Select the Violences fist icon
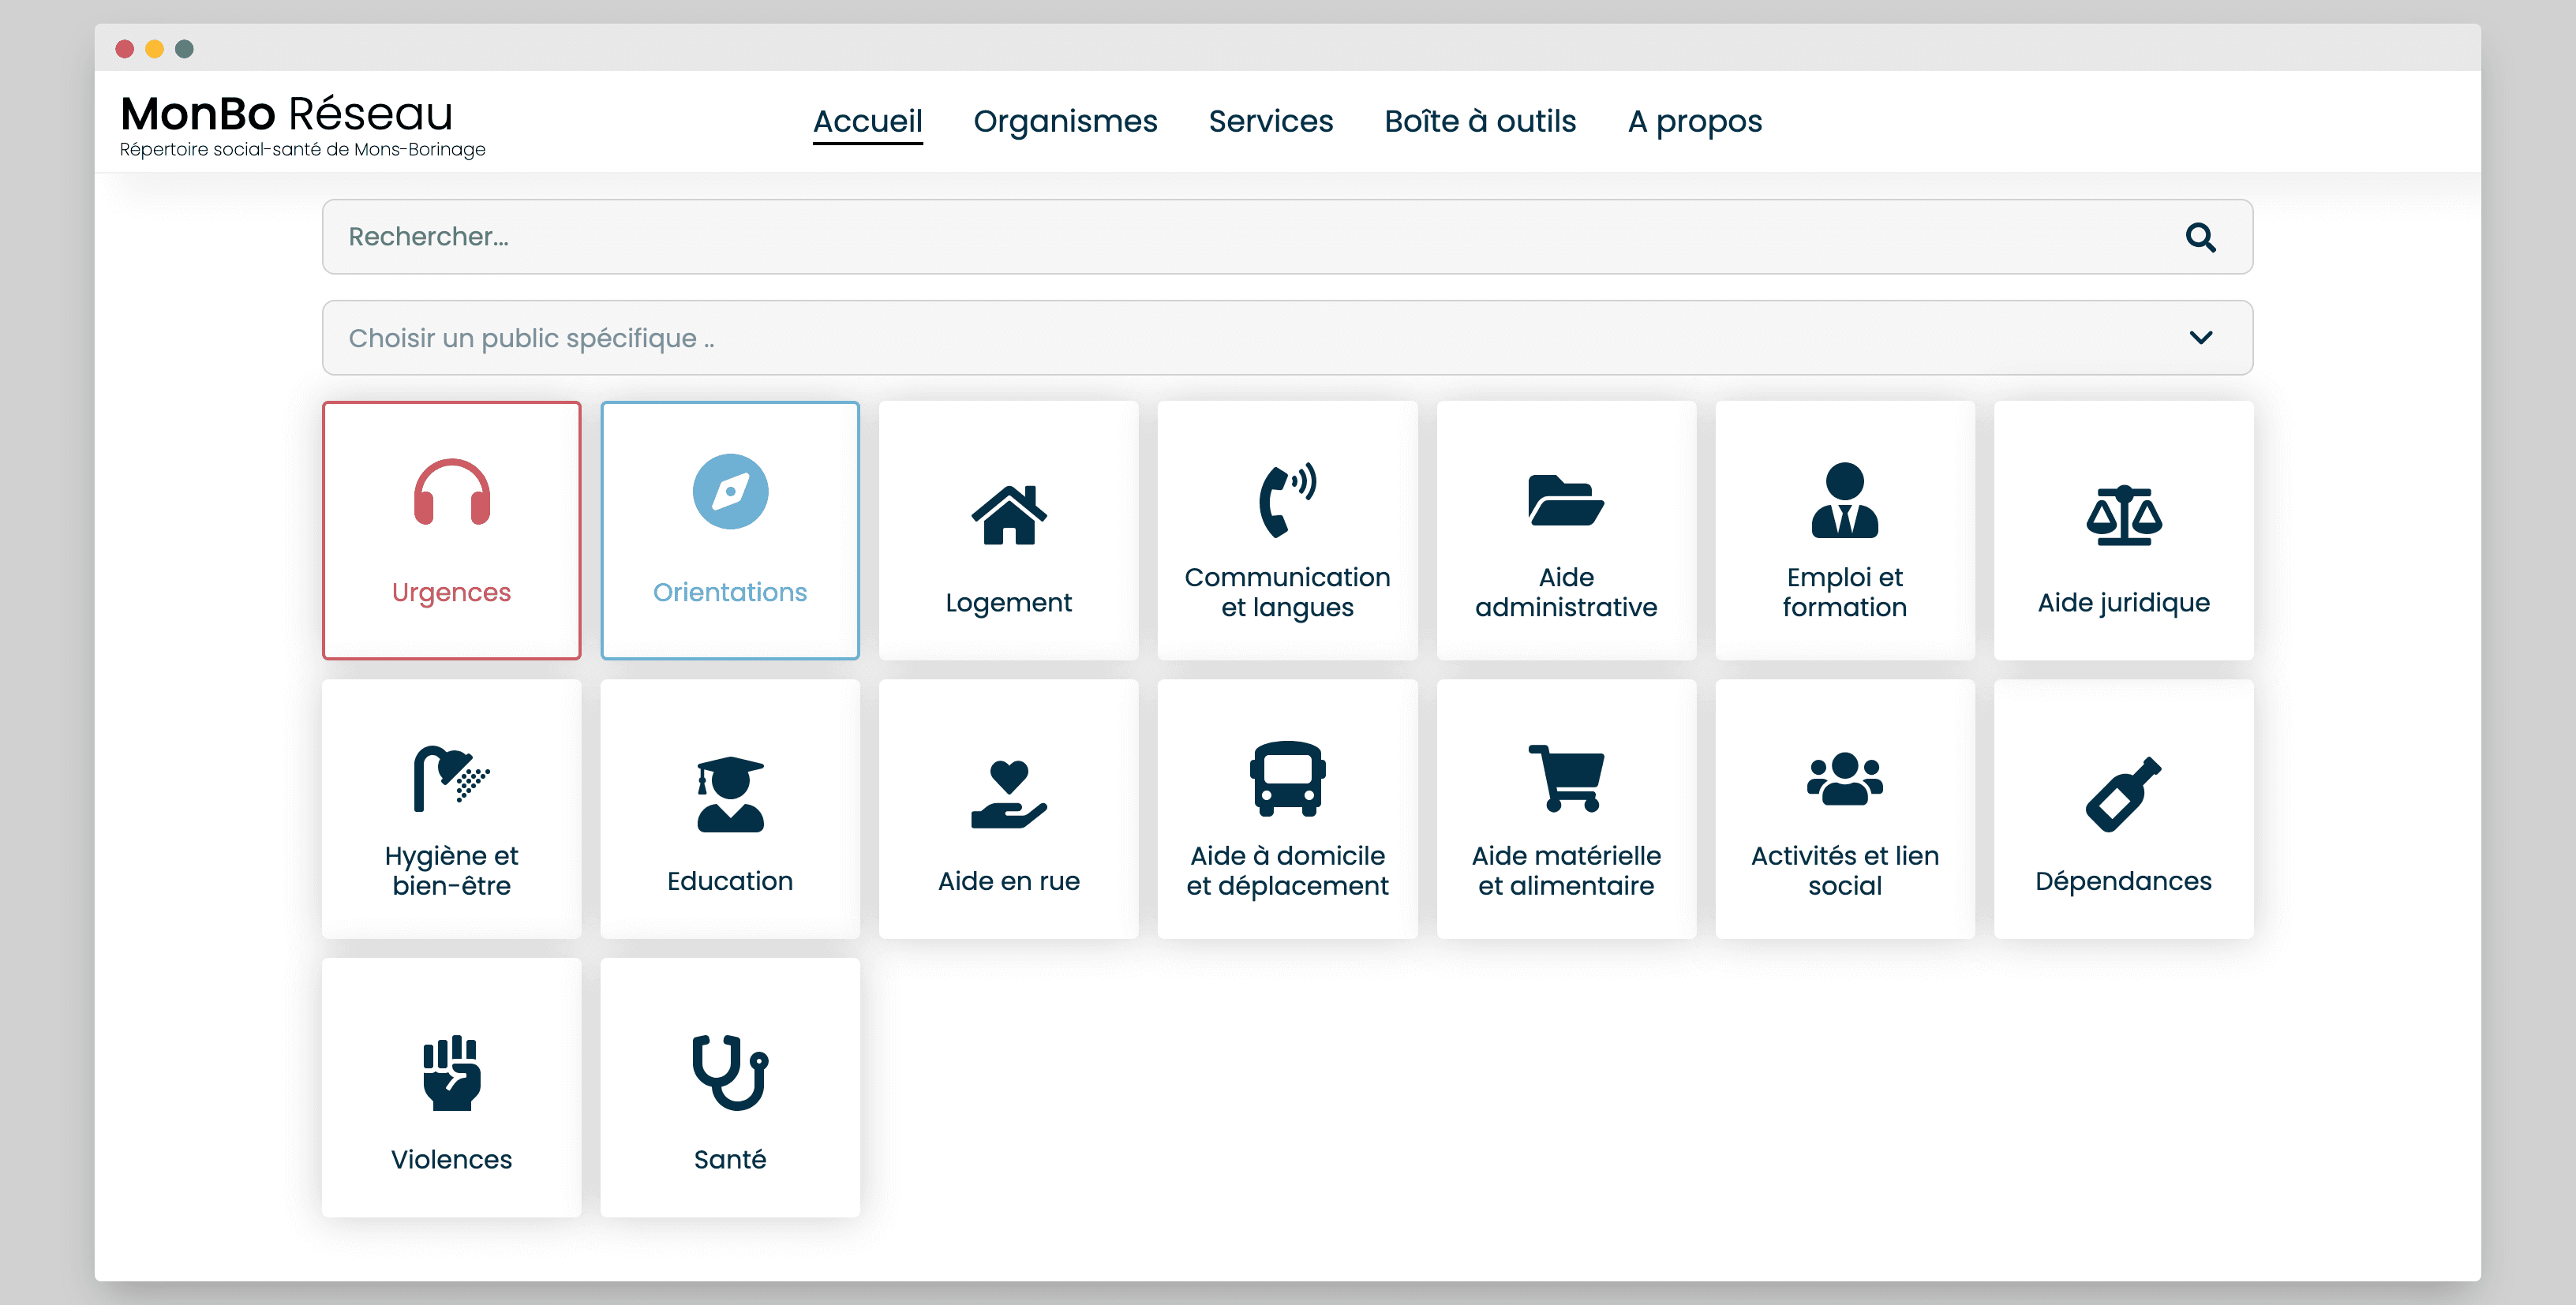 tap(452, 1072)
